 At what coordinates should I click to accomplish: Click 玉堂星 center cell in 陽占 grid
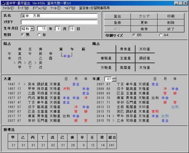pyautogui.click(x=125, y=58)
